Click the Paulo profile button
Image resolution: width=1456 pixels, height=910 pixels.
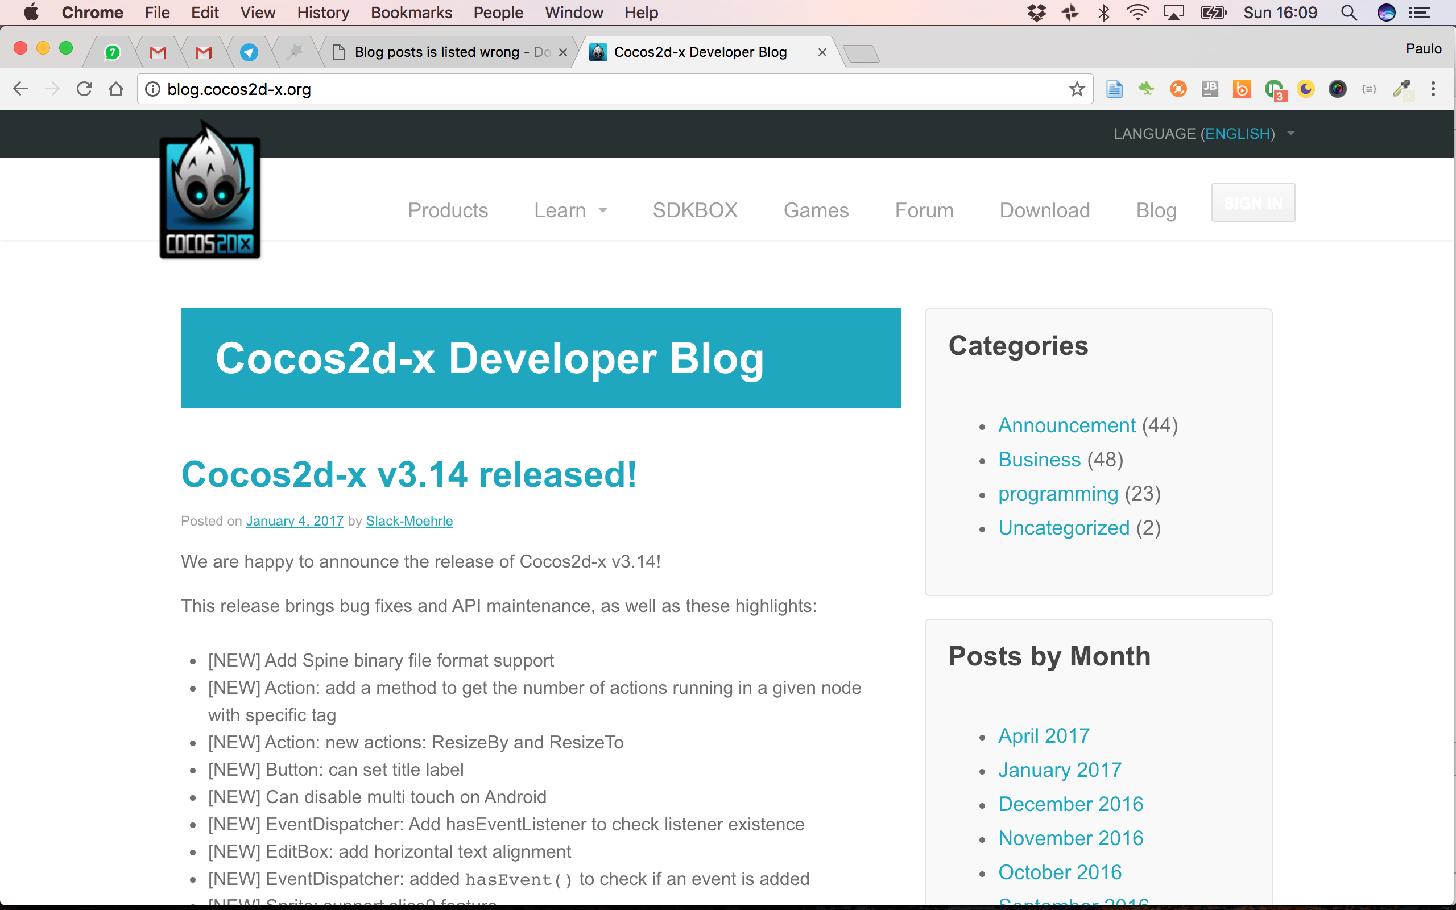(1423, 49)
